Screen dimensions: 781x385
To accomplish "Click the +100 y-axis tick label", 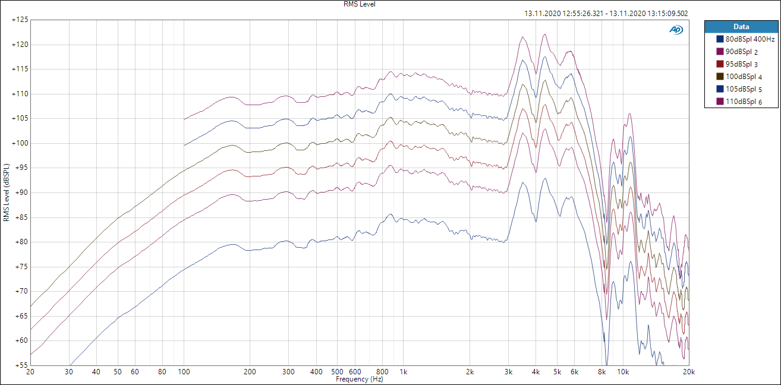I will click(x=20, y=143).
